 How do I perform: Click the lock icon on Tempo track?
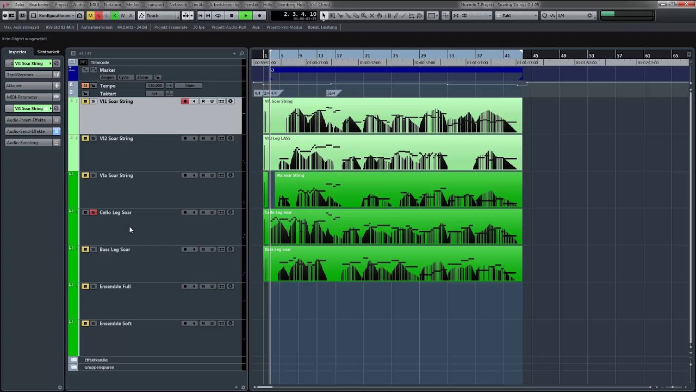(x=94, y=85)
